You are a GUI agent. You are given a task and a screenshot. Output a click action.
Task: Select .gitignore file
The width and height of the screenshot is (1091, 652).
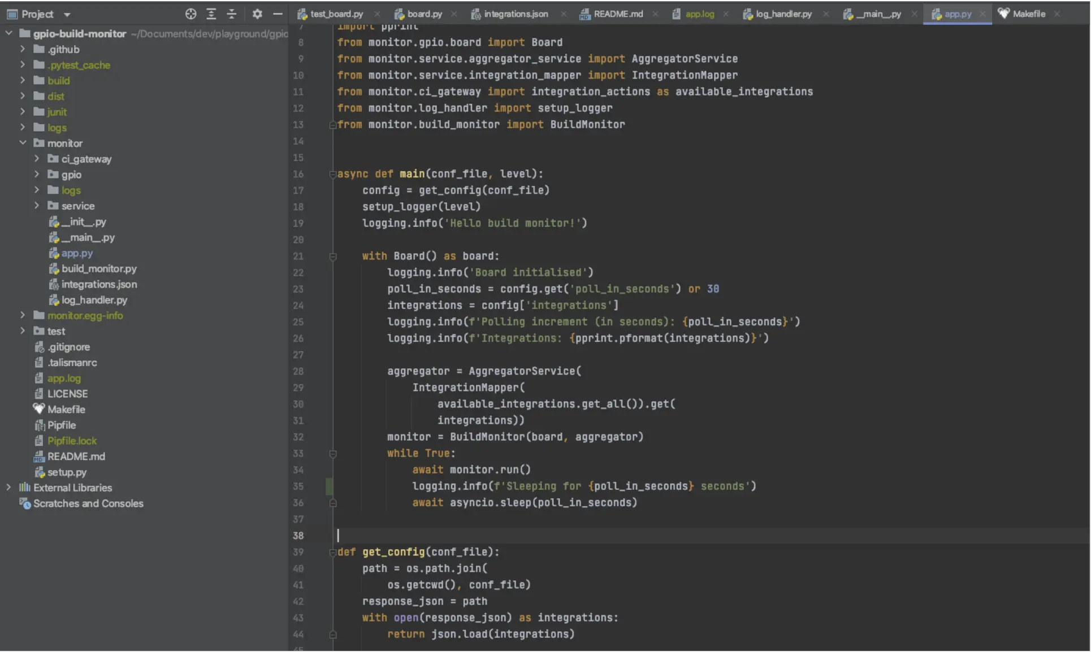[x=68, y=347]
